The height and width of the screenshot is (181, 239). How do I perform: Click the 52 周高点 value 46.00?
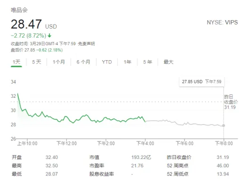[223, 165]
